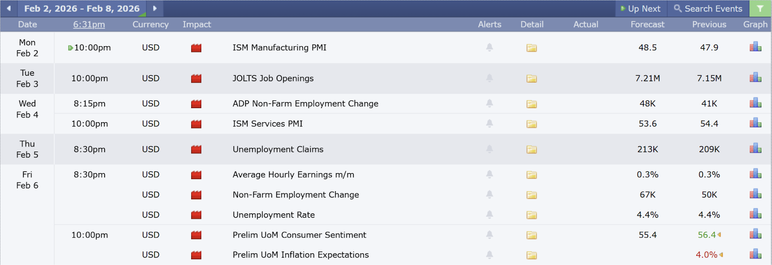Go to previous week with left arrow
772x265 pixels.
pos(9,9)
